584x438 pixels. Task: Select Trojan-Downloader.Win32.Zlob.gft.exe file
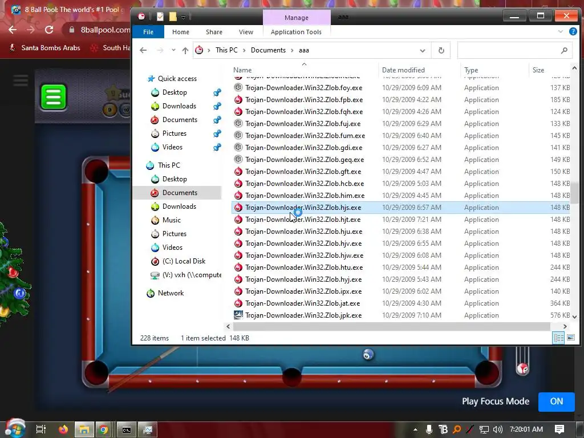pos(400,172)
